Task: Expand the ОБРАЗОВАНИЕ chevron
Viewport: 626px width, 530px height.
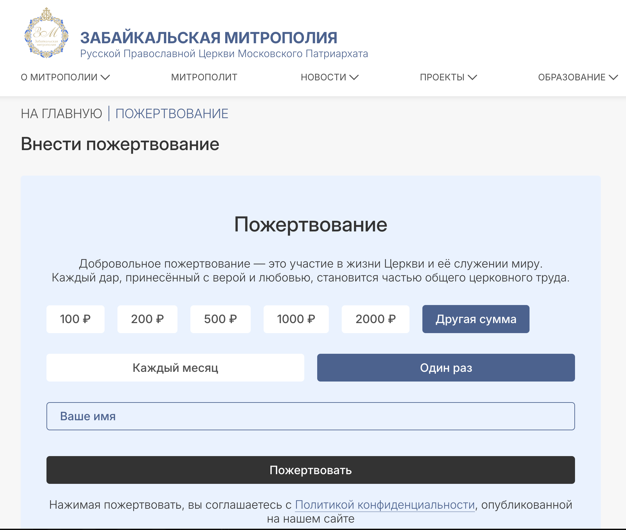Action: point(613,77)
